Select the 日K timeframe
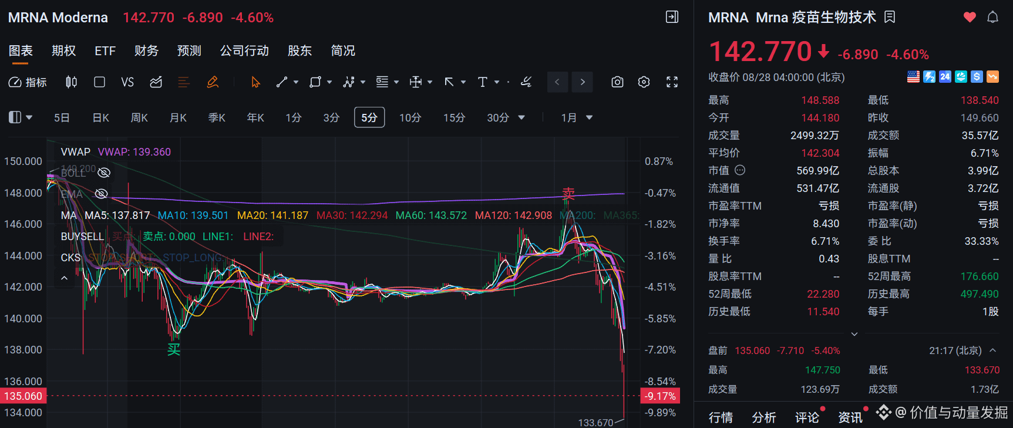This screenshot has width=1013, height=428. pos(101,118)
